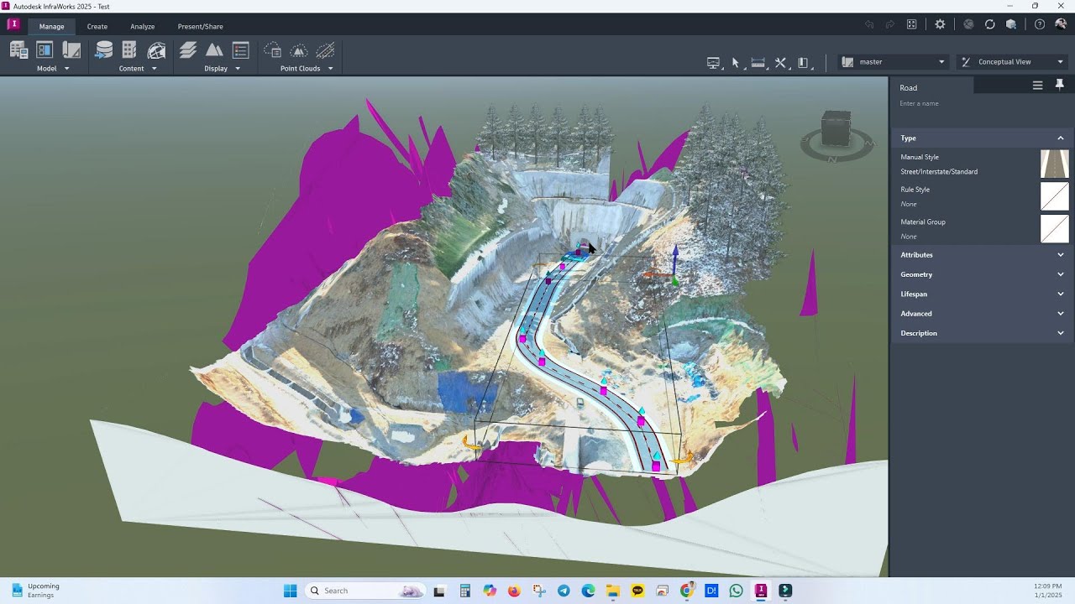Collapse the Type section
This screenshot has height=604, width=1075.
(1060, 138)
